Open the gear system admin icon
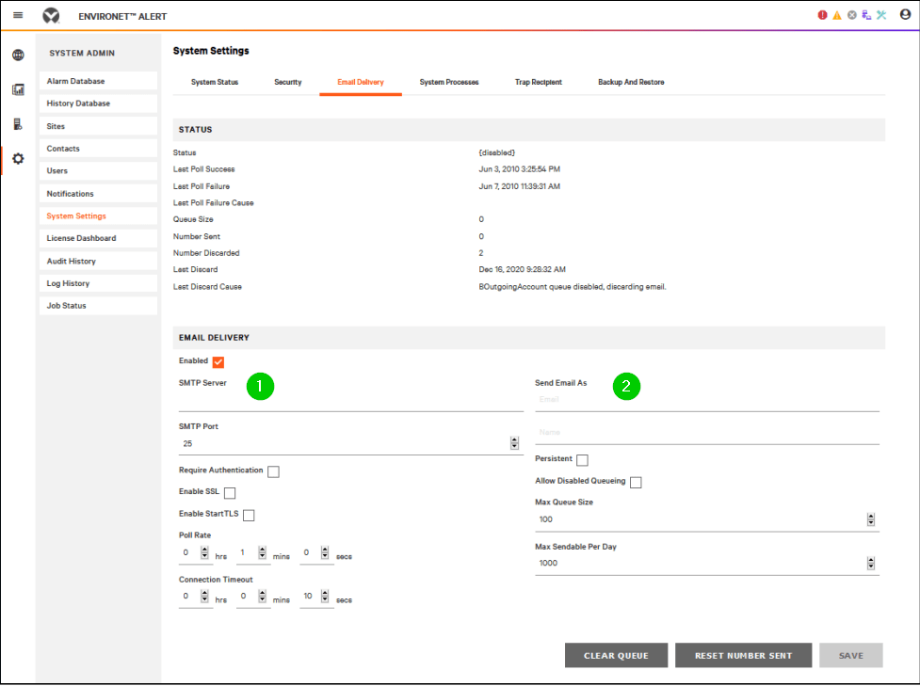The height and width of the screenshot is (686, 920). (x=18, y=159)
